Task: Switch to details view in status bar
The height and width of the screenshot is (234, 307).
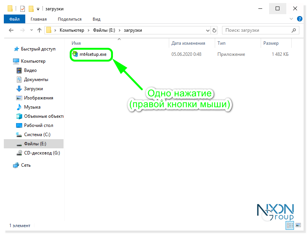Action: (290, 226)
